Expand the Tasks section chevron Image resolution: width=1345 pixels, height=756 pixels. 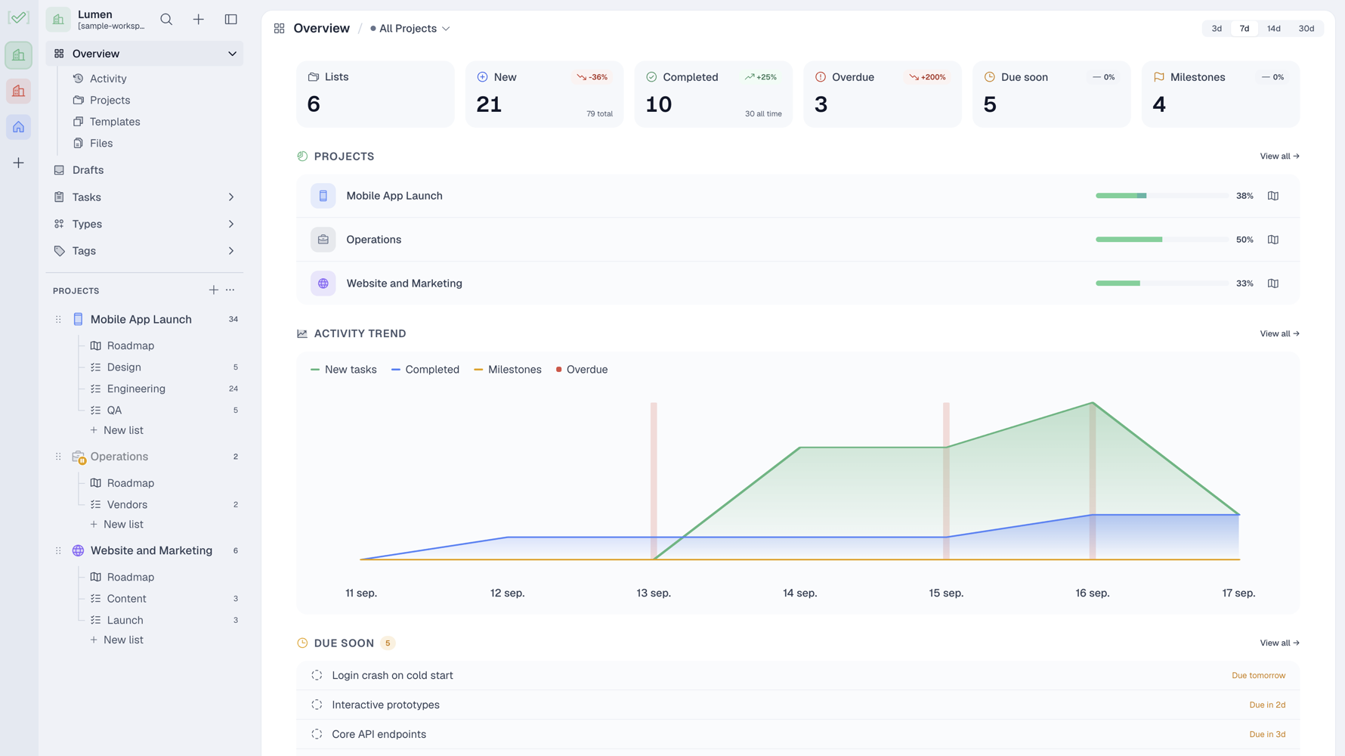[231, 197]
